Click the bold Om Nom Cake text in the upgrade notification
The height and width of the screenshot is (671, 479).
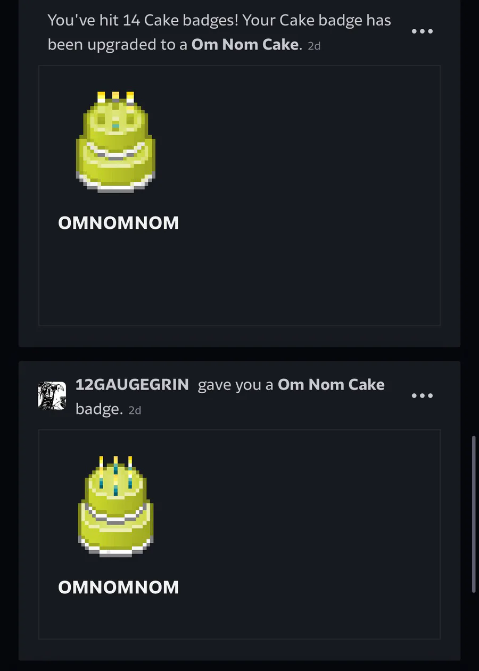coord(245,44)
